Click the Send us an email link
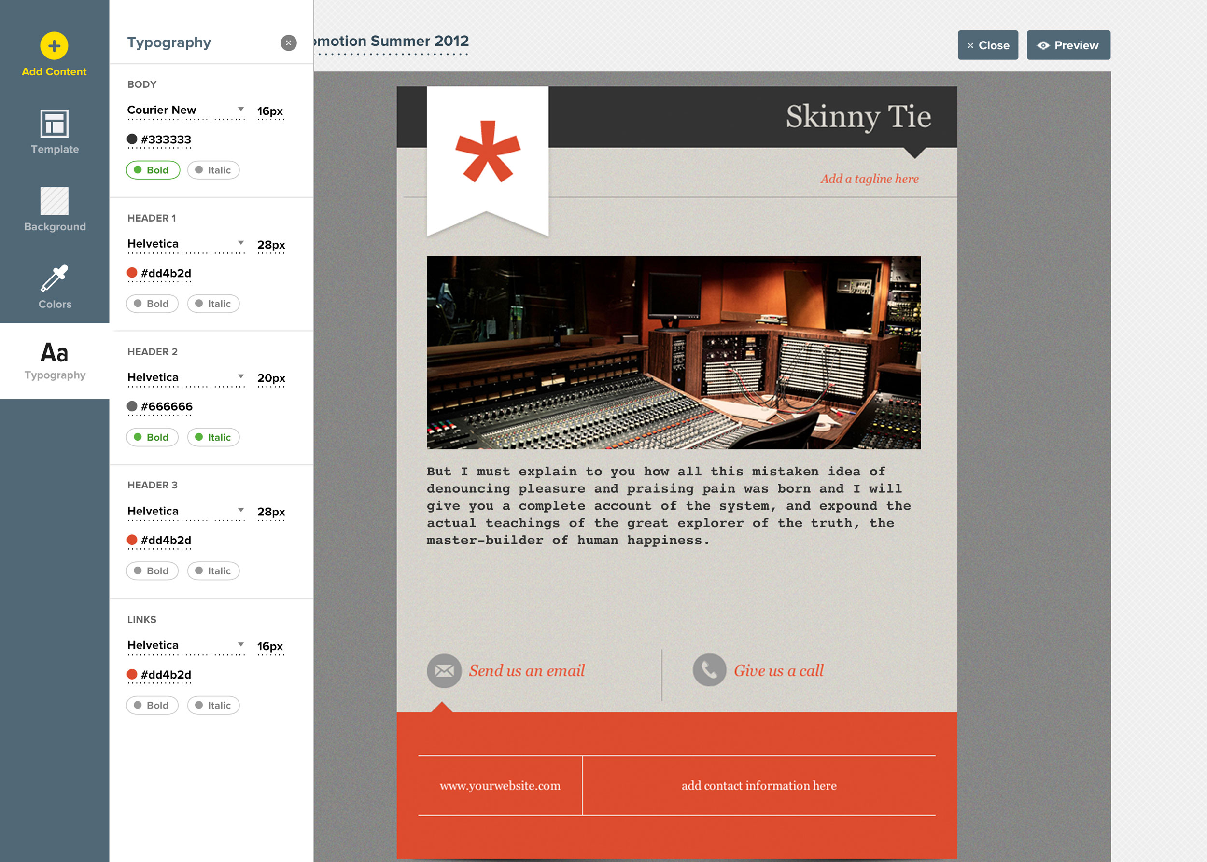The height and width of the screenshot is (862, 1207). point(526,671)
